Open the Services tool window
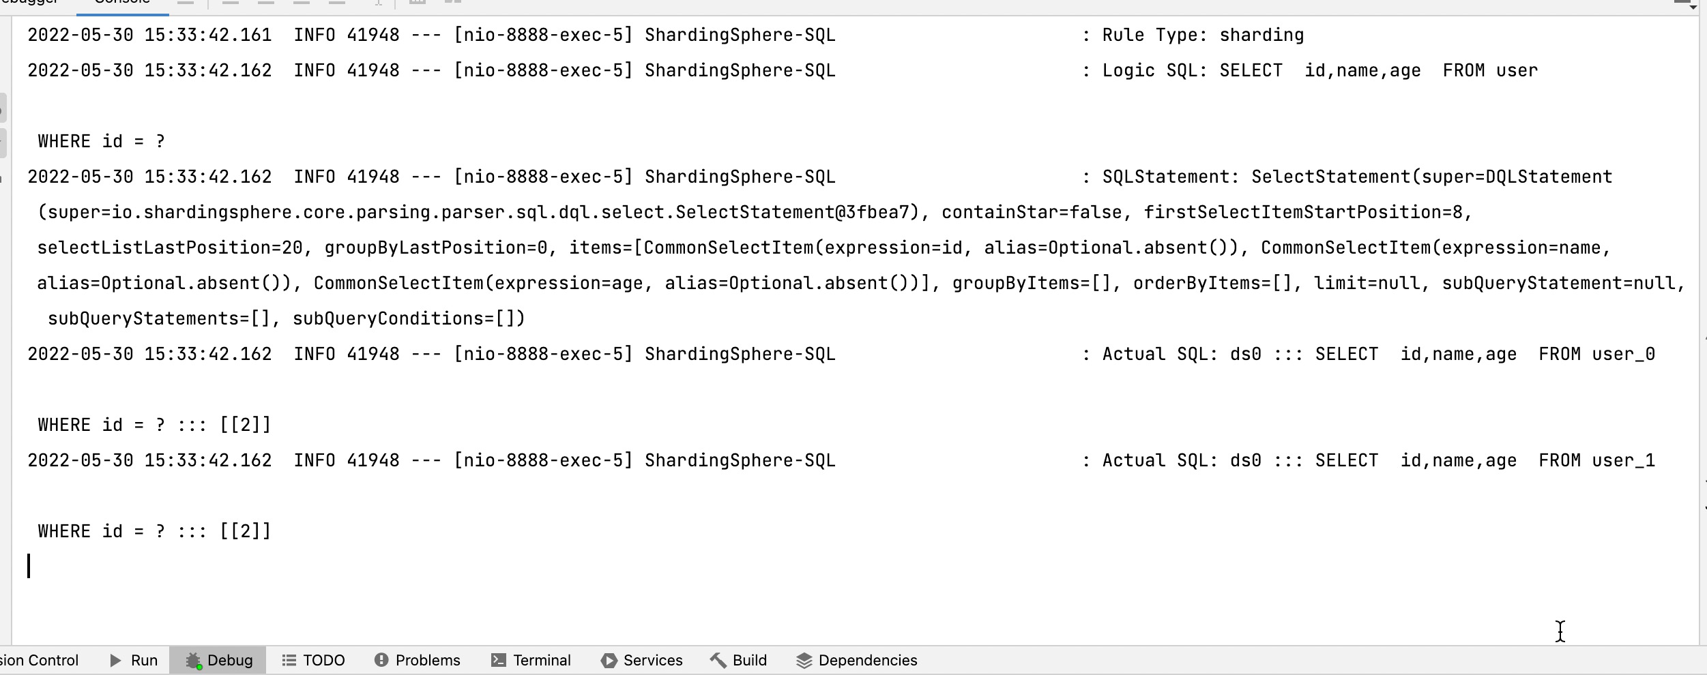 click(x=641, y=660)
